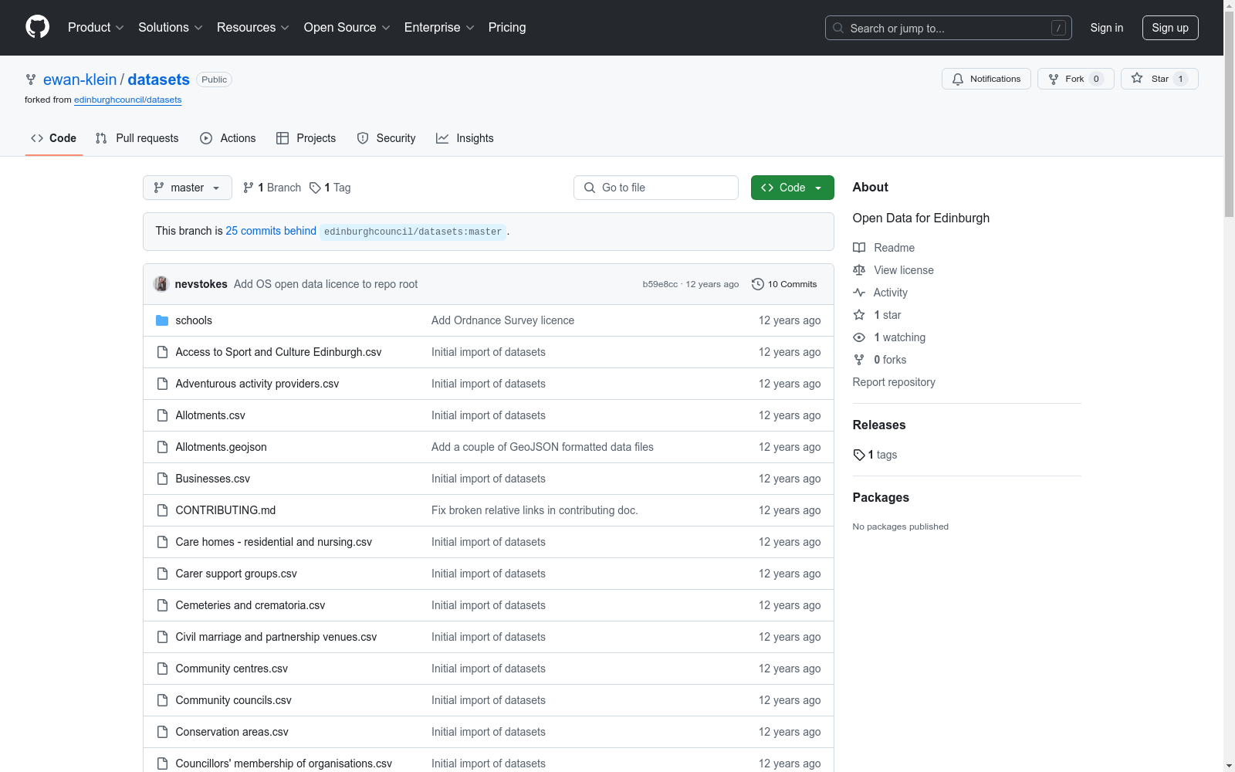The image size is (1235, 772).
Task: Click the book icon next to Readme
Action: [859, 248]
